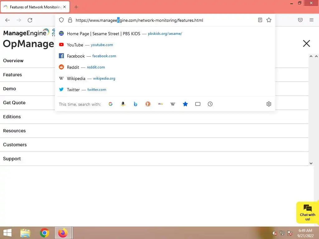Click the padlock site information icon
The height and width of the screenshot is (239, 319).
(x=70, y=20)
